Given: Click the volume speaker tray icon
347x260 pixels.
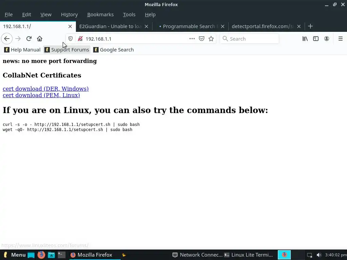Looking at the screenshot, I should click(x=319, y=255).
